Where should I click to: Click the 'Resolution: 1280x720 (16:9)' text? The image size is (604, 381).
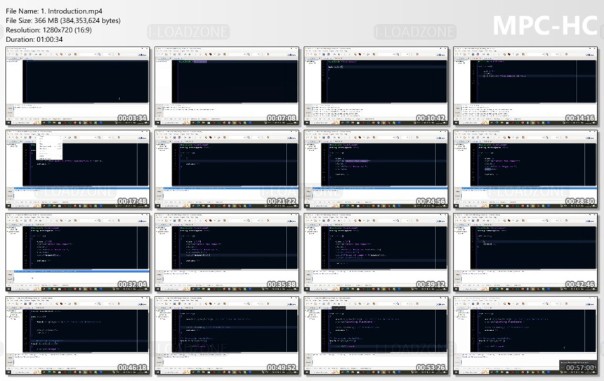coord(48,30)
